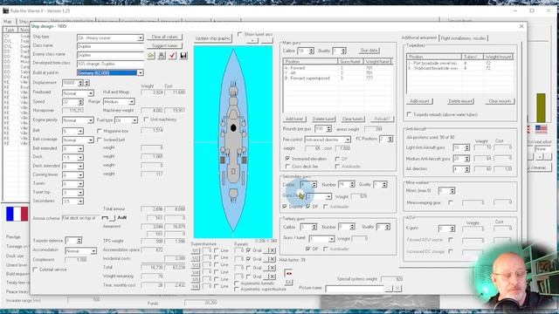Click the Displacement spinner arrows
This screenshot has height=314, width=559.
[80, 83]
